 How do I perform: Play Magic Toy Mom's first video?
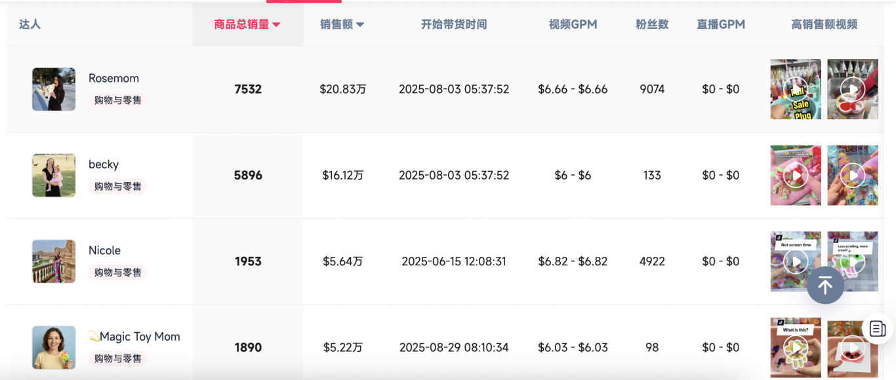pos(796,347)
